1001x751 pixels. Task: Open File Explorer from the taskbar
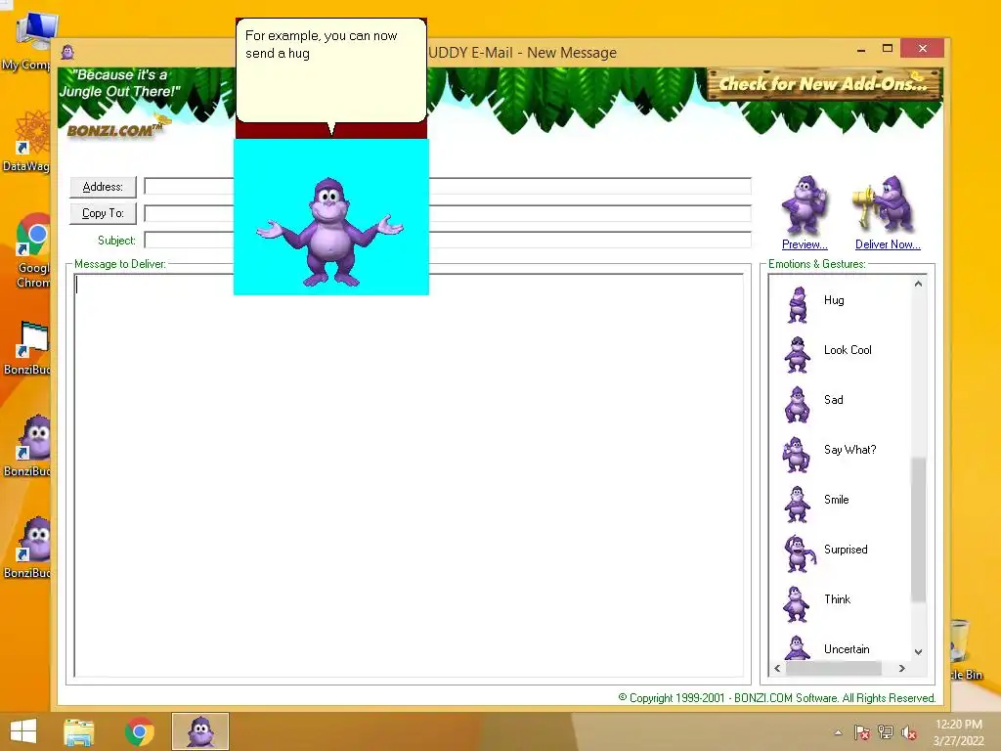pyautogui.click(x=79, y=731)
